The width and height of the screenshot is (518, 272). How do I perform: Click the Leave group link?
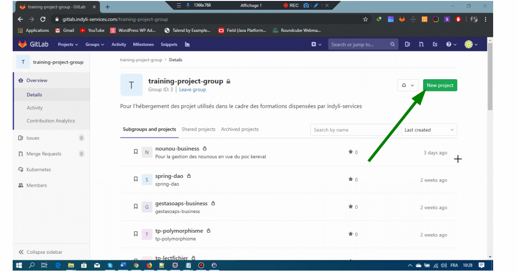click(192, 89)
